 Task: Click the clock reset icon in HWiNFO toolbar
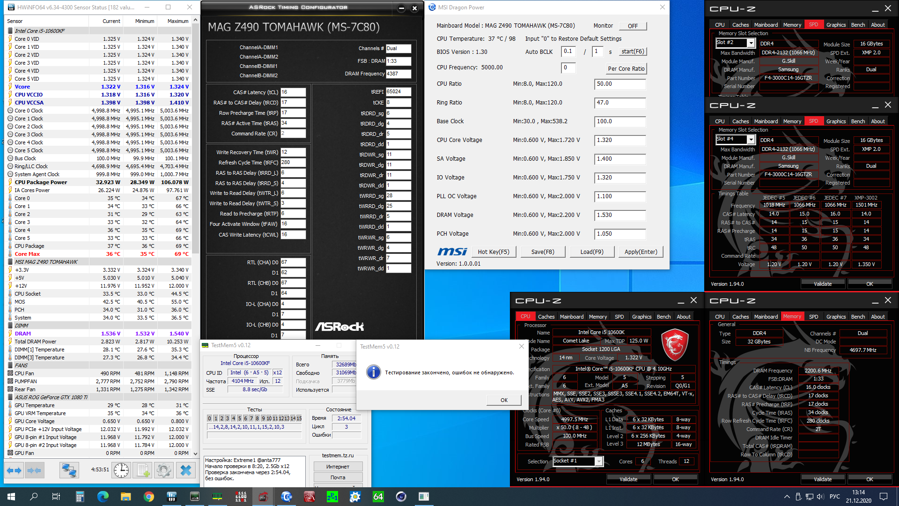coord(121,470)
